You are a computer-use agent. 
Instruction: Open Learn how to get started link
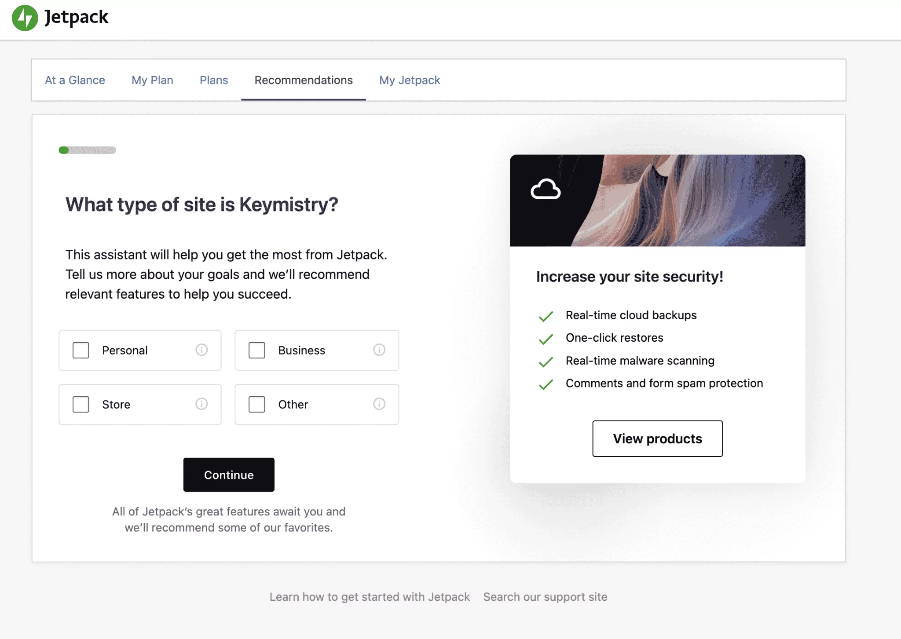coord(370,597)
